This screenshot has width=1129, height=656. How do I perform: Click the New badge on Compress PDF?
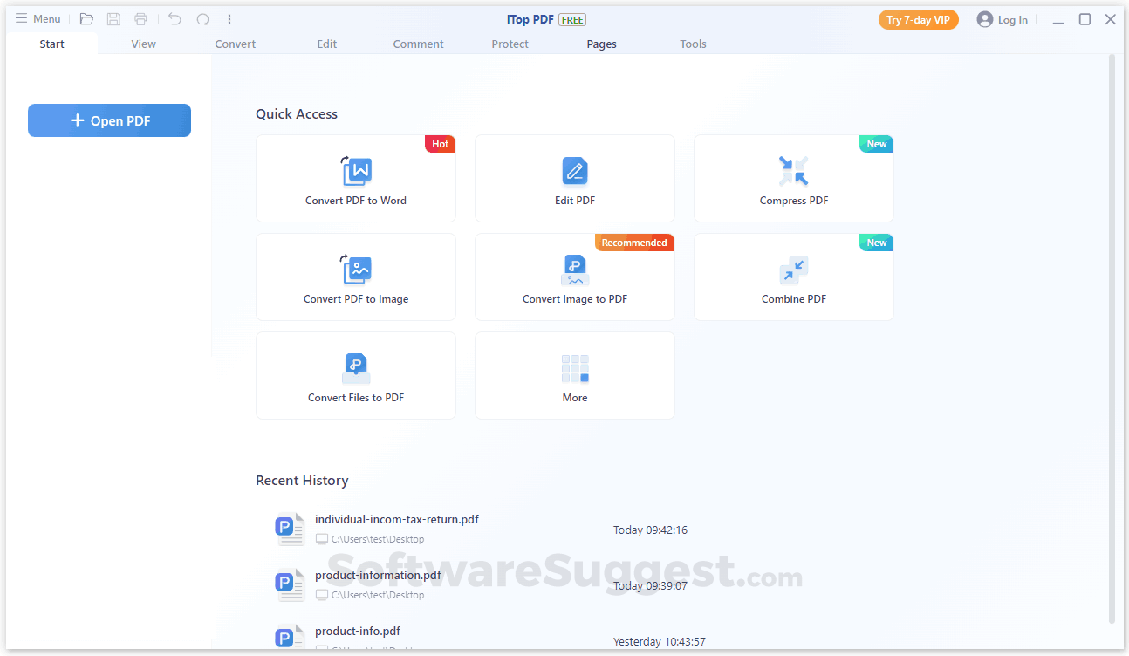(877, 144)
